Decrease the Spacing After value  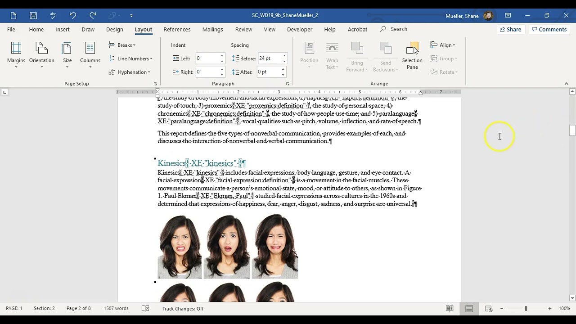(x=283, y=74)
